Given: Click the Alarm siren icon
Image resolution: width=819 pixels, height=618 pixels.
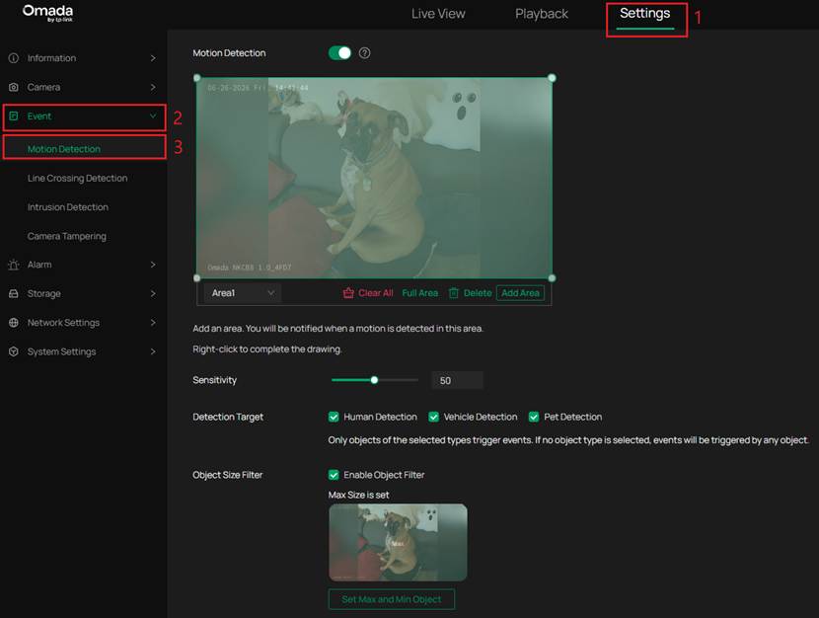Looking at the screenshot, I should (14, 265).
